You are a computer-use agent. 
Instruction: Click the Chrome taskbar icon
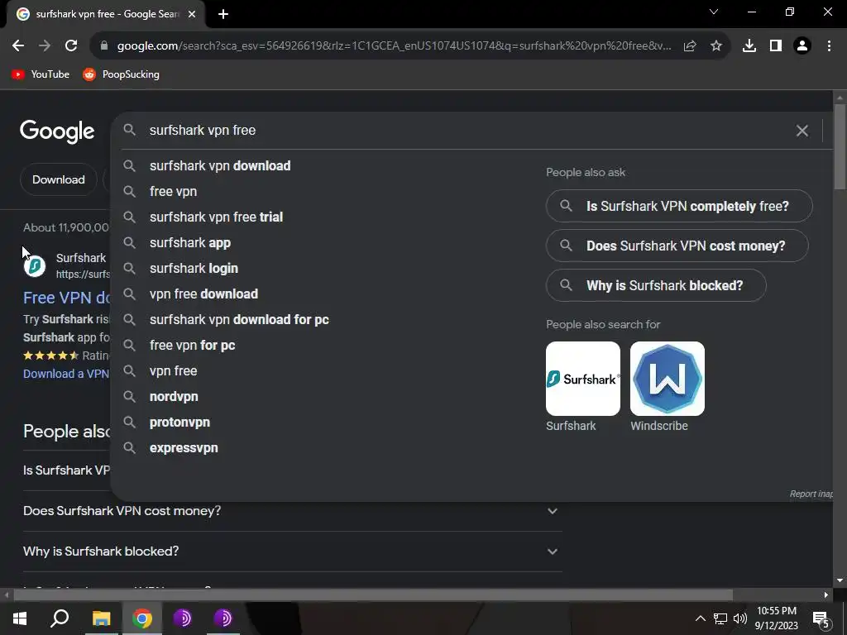pos(142,618)
